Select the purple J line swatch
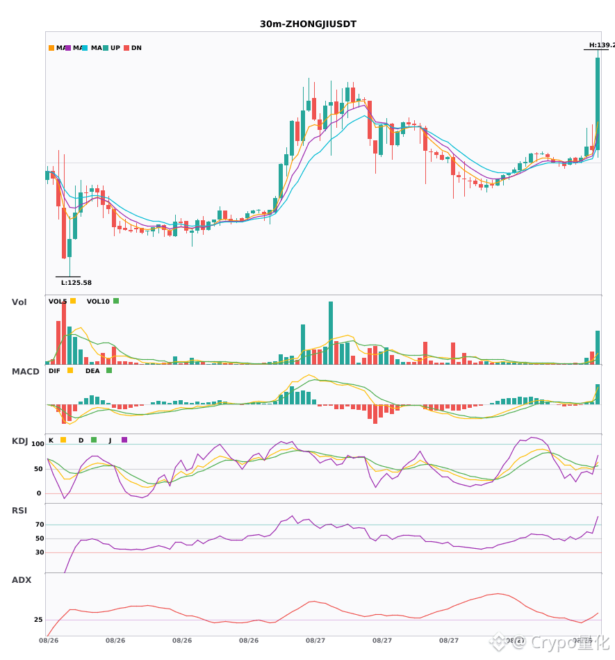Image resolution: width=615 pixels, height=660 pixels. (x=124, y=440)
